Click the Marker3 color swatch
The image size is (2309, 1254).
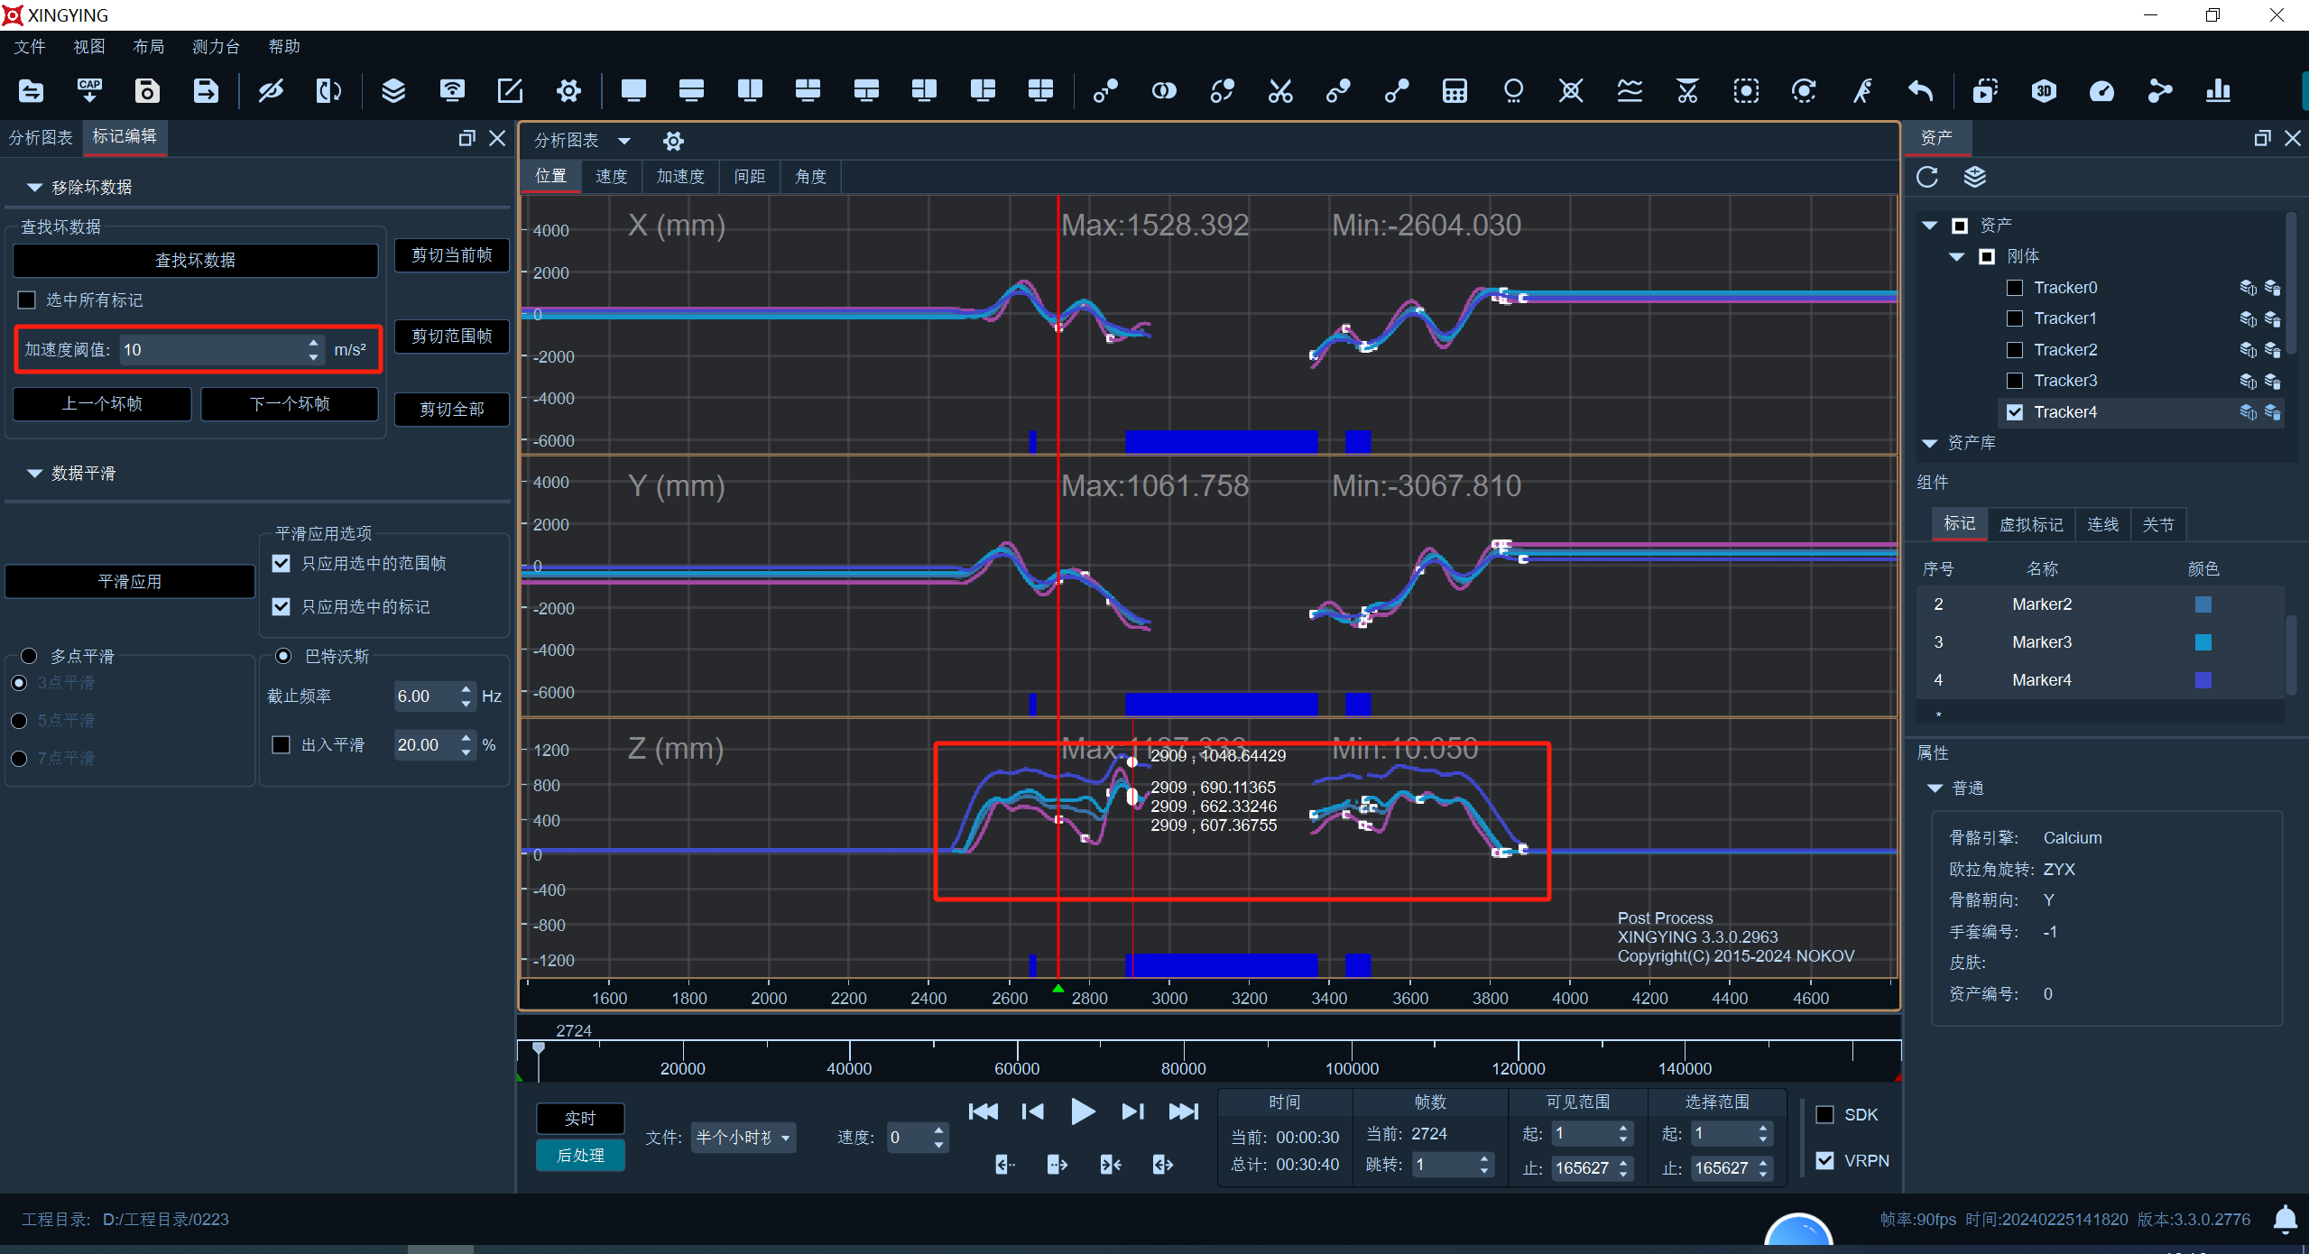(2203, 642)
